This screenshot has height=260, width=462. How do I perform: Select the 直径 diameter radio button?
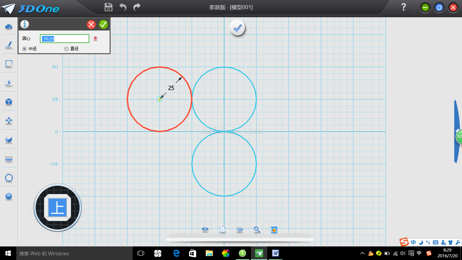[66, 49]
